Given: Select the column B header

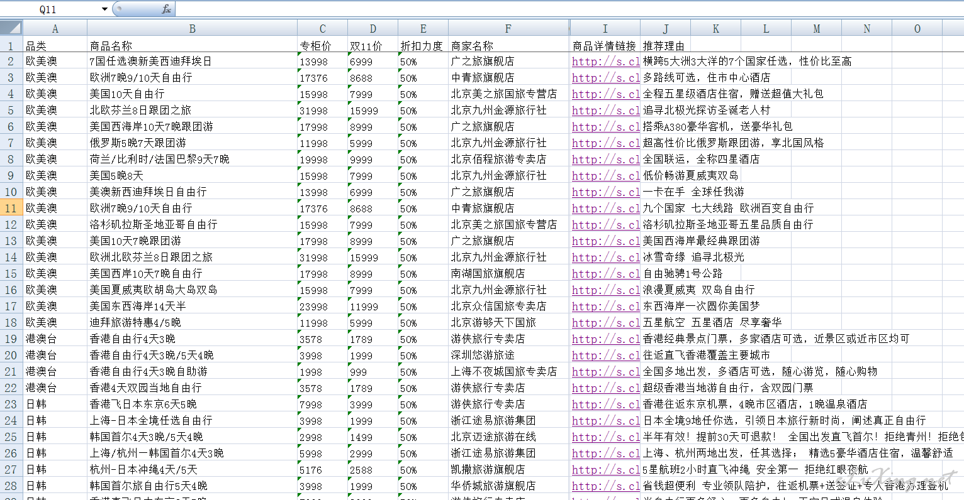Looking at the screenshot, I should click(x=192, y=29).
